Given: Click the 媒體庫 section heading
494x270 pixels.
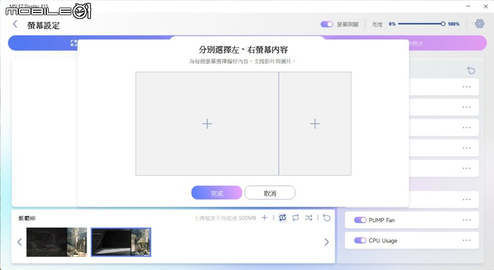Looking at the screenshot, I should [27, 218].
